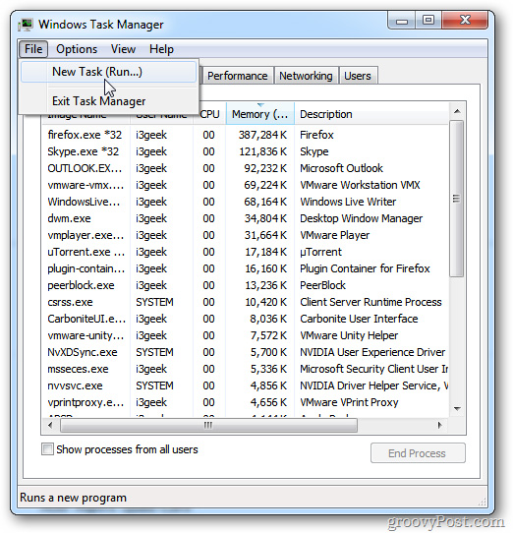Click the vertical scrollbar up arrow
The width and height of the screenshot is (513, 533).
click(457, 111)
